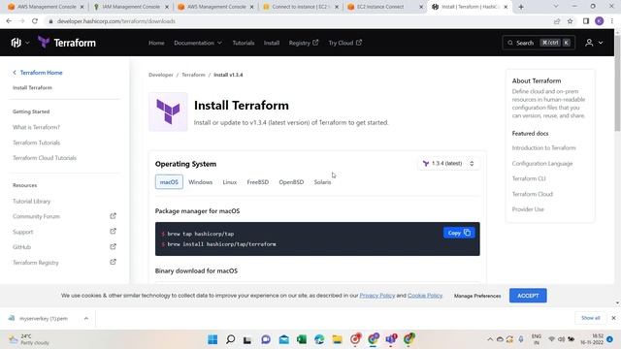The height and width of the screenshot is (349, 621).
Task: Open Chrome profile avatar
Action: (600, 21)
